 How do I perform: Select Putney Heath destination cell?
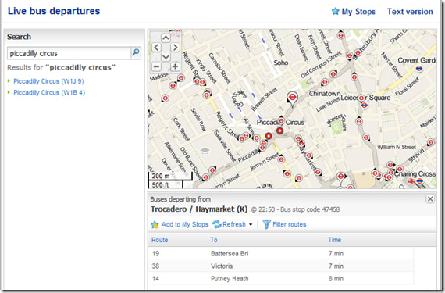click(230, 278)
